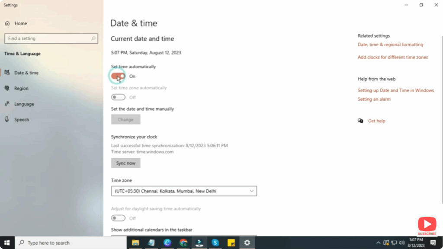Image resolution: width=443 pixels, height=249 pixels.
Task: Open Setting up Date and Time in Windows
Action: pos(395,90)
